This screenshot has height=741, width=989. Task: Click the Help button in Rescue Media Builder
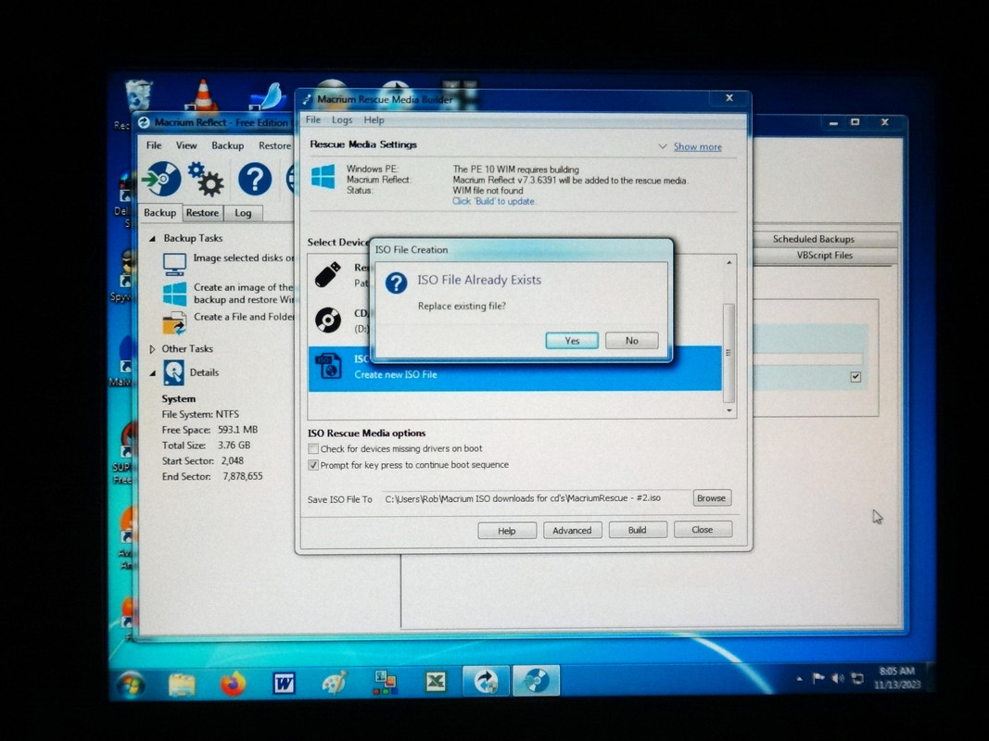click(506, 531)
